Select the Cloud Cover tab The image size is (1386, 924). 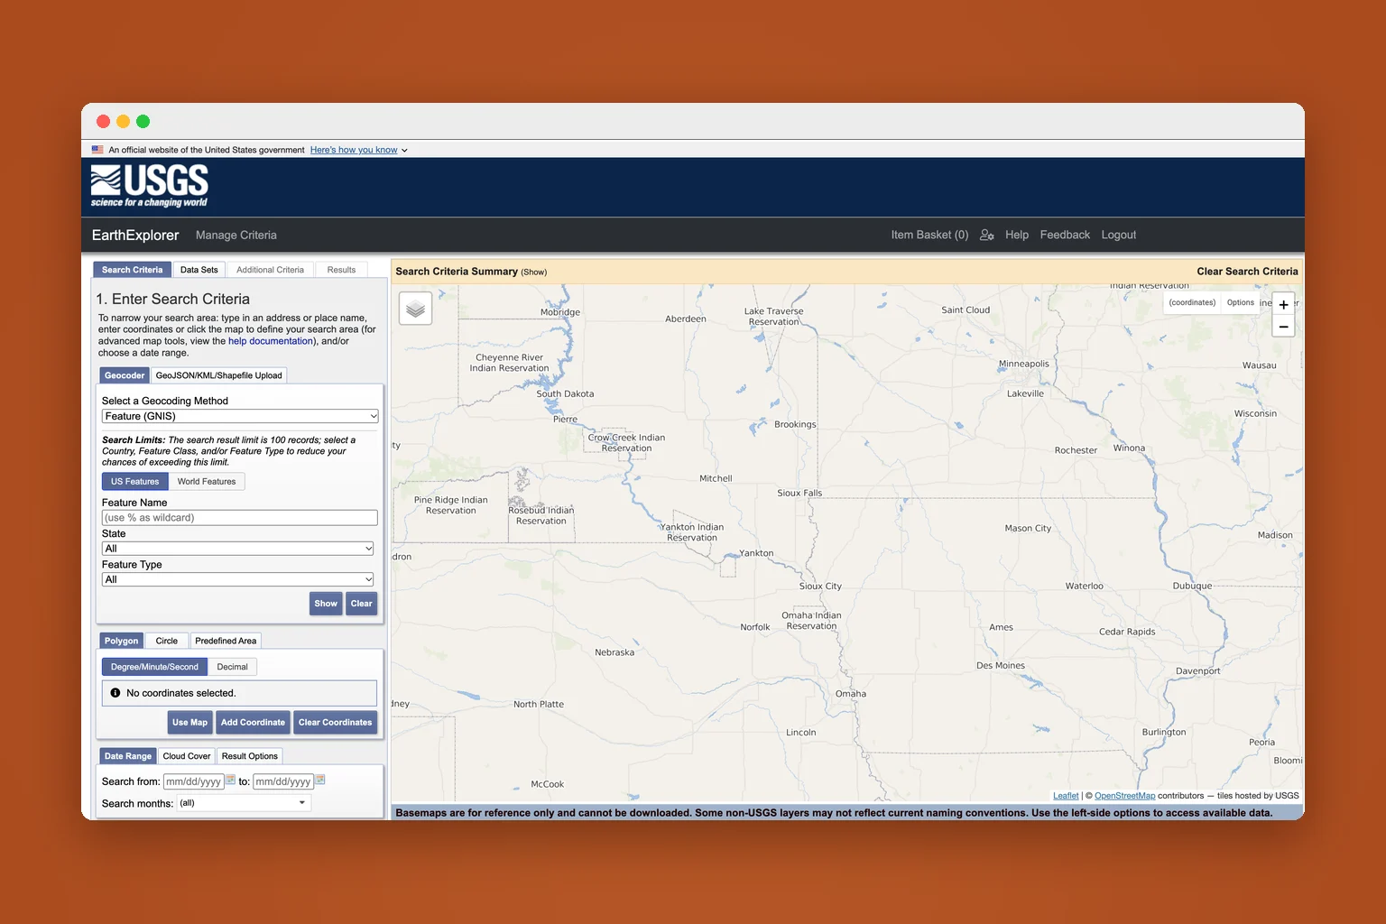click(187, 756)
